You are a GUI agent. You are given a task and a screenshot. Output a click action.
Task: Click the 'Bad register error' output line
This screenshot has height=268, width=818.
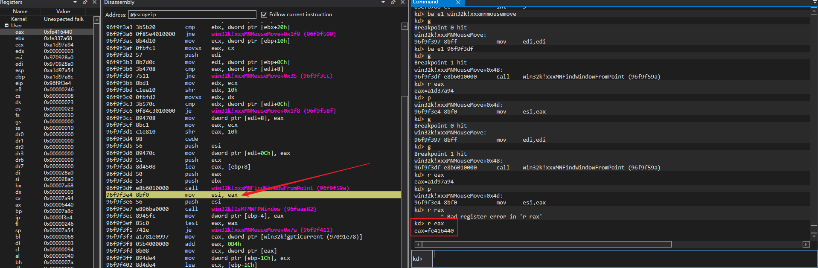491,217
